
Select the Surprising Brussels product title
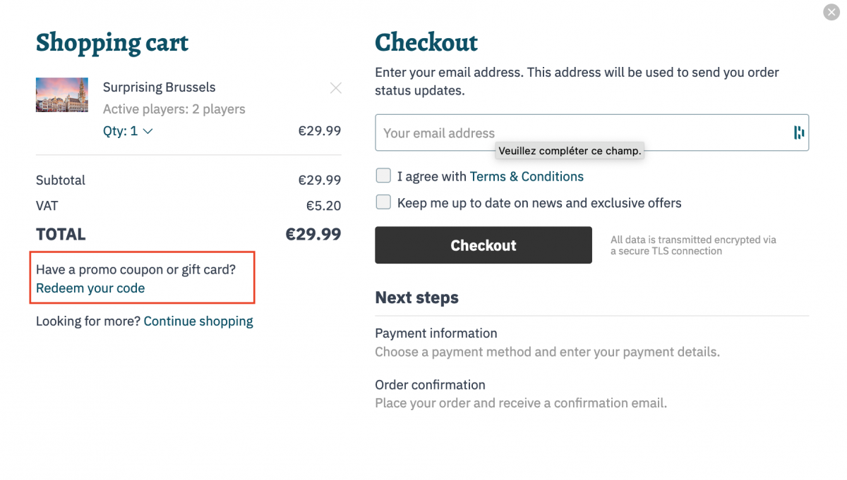tap(160, 87)
